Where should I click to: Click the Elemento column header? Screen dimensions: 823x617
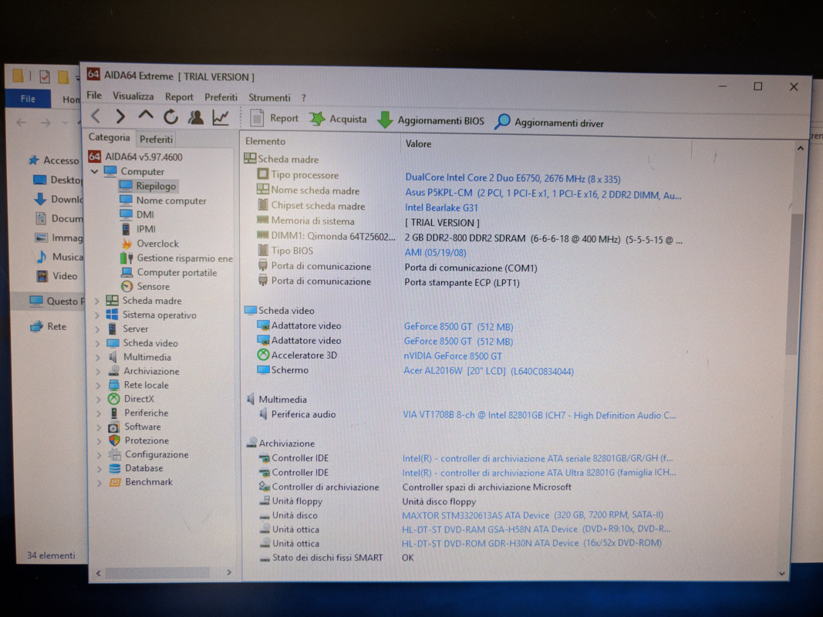265,141
